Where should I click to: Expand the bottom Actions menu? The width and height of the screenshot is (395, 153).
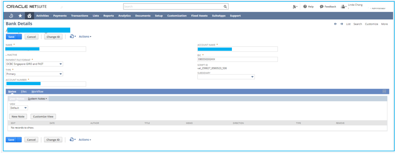(84, 139)
